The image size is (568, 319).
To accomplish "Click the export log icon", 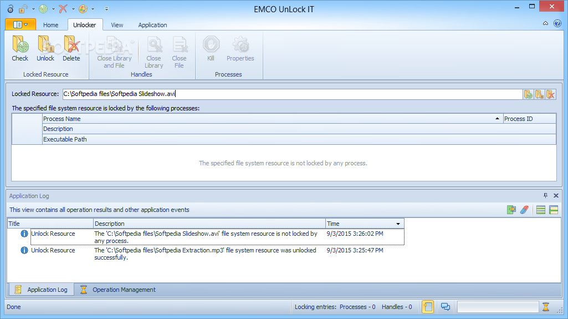I will pos(511,210).
